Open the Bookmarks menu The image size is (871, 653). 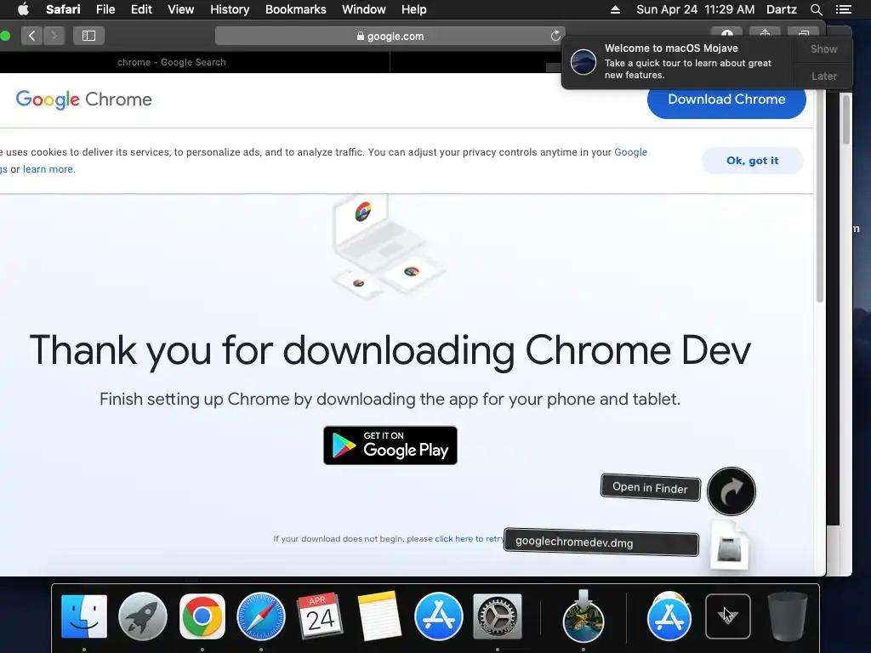295,9
